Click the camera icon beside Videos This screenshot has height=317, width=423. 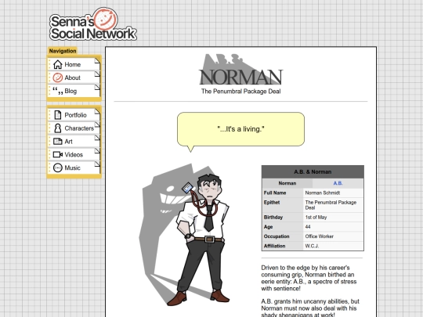click(x=57, y=154)
